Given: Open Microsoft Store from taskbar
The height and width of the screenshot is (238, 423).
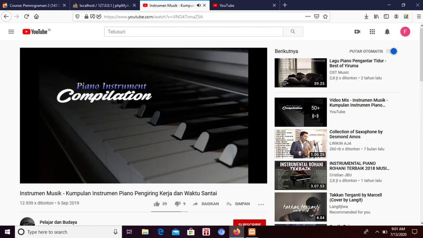Looking at the screenshot, I should [x=191, y=232].
